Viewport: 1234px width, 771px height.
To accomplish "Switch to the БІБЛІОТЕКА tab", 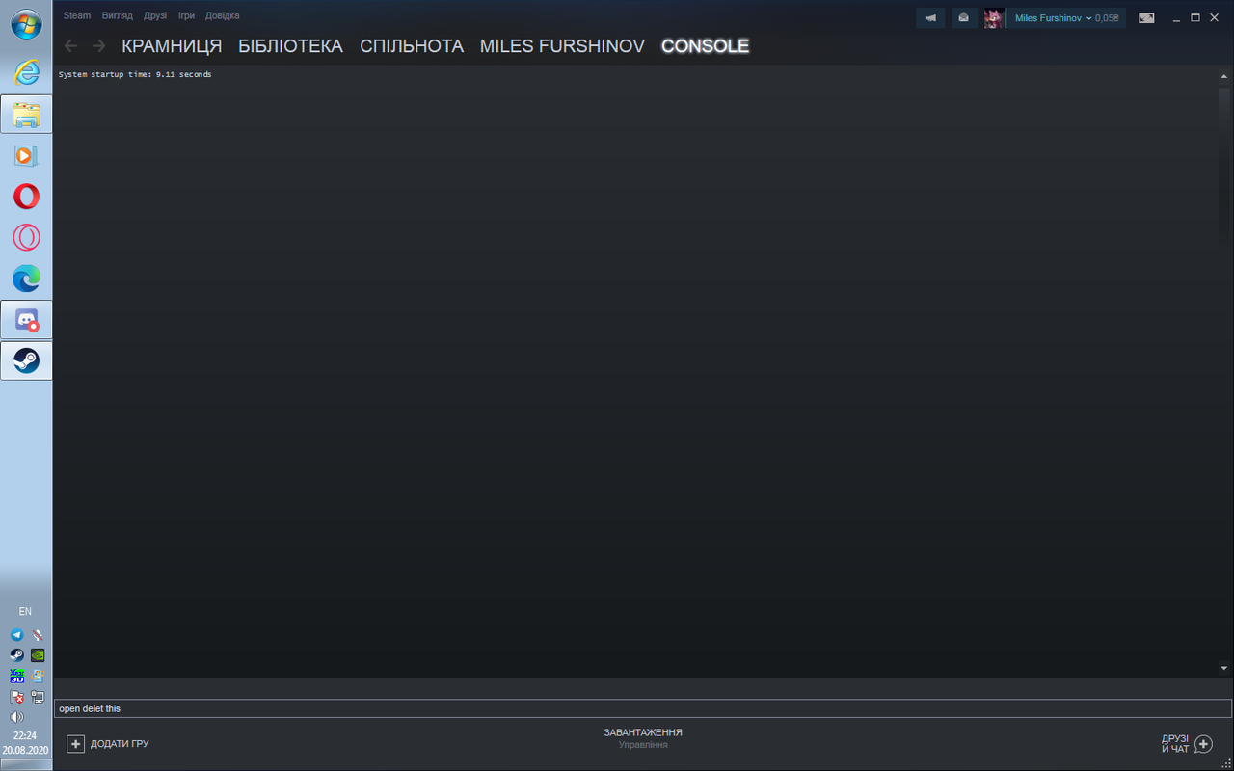I will point(290,46).
